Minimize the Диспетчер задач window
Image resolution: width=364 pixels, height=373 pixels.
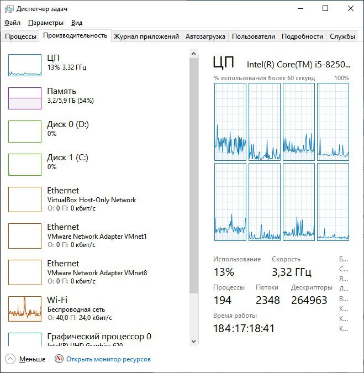point(300,8)
